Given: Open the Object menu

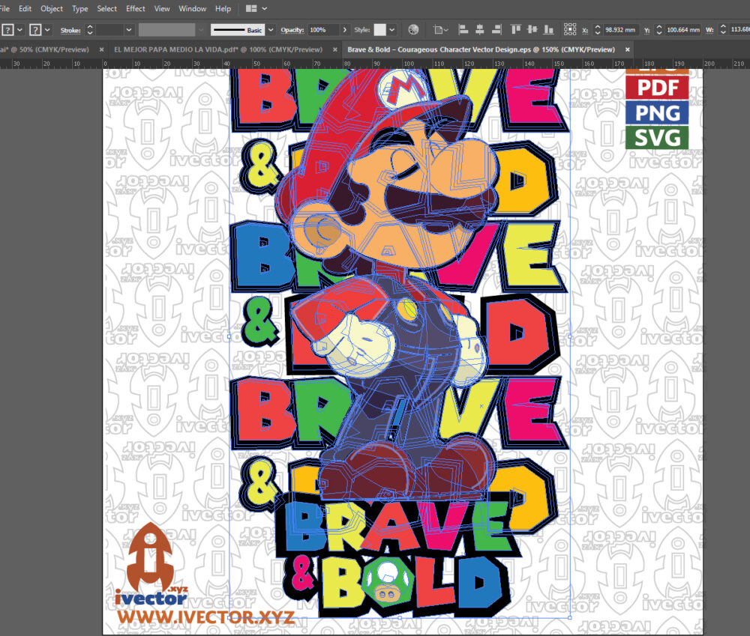Looking at the screenshot, I should click(x=52, y=8).
